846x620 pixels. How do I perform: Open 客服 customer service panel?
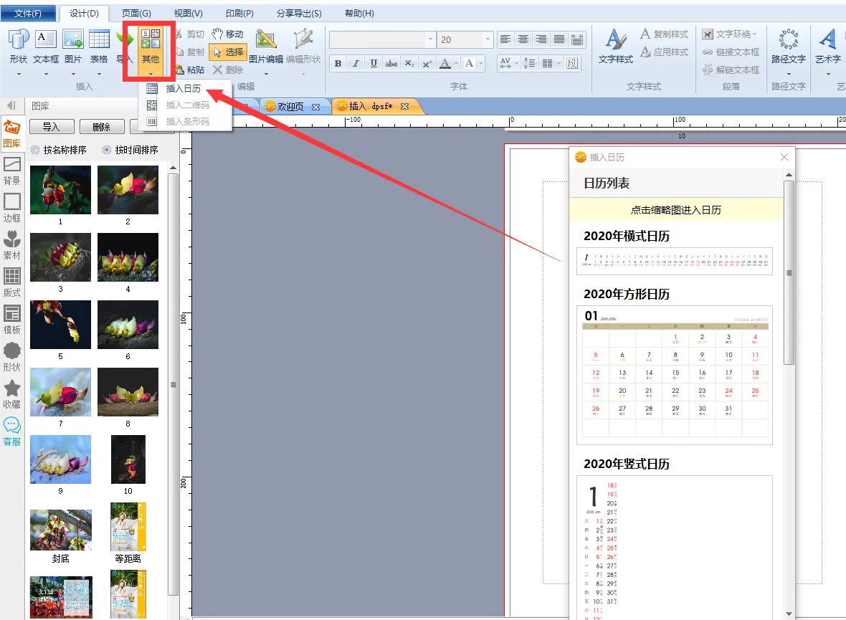click(x=12, y=431)
